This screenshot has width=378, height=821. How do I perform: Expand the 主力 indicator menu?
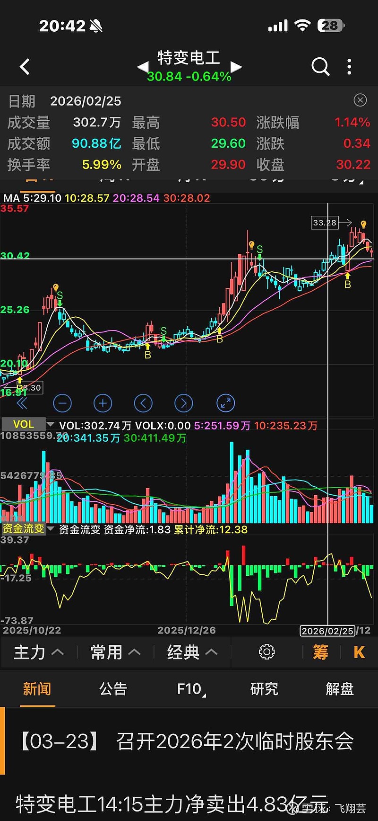39,652
